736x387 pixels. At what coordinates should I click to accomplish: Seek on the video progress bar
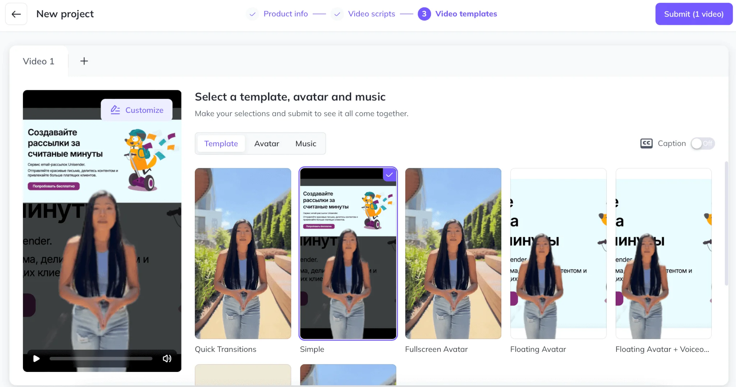point(101,359)
